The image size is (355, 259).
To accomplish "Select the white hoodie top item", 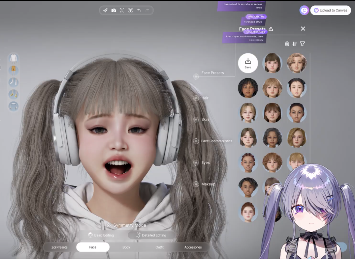I will [13, 58].
